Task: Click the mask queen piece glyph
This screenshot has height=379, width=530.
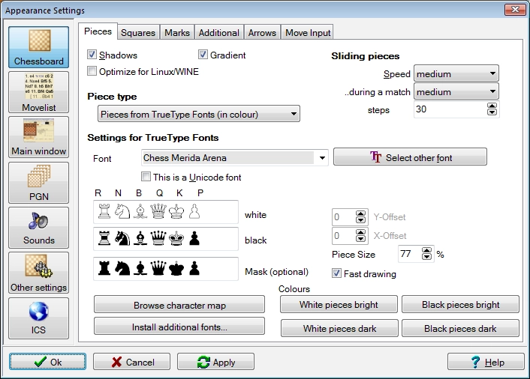Action: (x=158, y=269)
